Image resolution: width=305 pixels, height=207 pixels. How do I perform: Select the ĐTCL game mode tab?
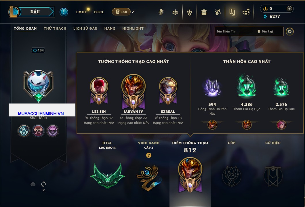(99, 12)
